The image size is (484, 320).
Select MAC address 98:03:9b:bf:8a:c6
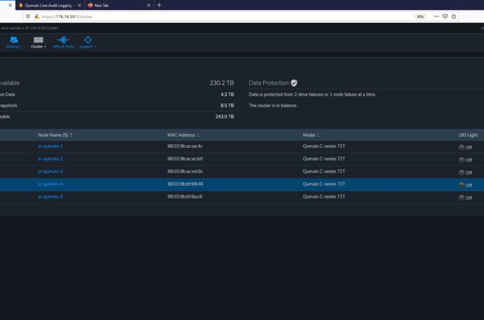[x=185, y=197]
